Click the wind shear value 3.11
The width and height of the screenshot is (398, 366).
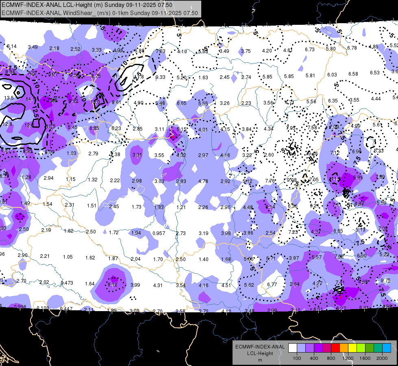pyautogui.click(x=159, y=129)
